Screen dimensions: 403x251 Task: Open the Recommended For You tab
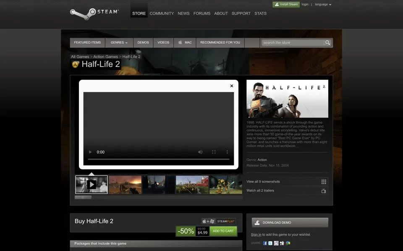(220, 43)
